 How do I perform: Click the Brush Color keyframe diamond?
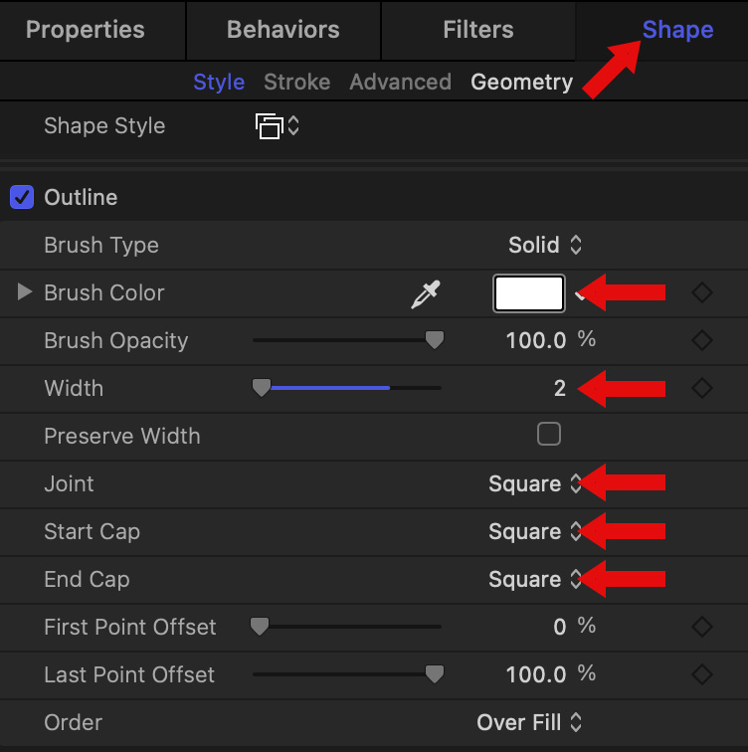point(702,293)
